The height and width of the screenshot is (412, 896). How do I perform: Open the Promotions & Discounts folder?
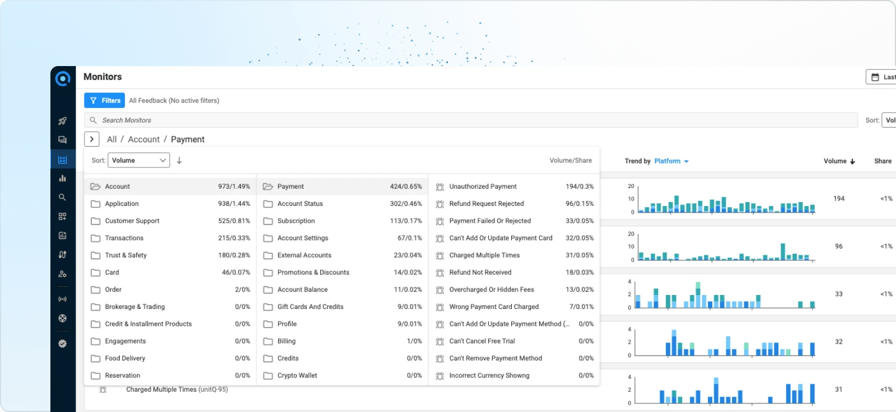342,273
